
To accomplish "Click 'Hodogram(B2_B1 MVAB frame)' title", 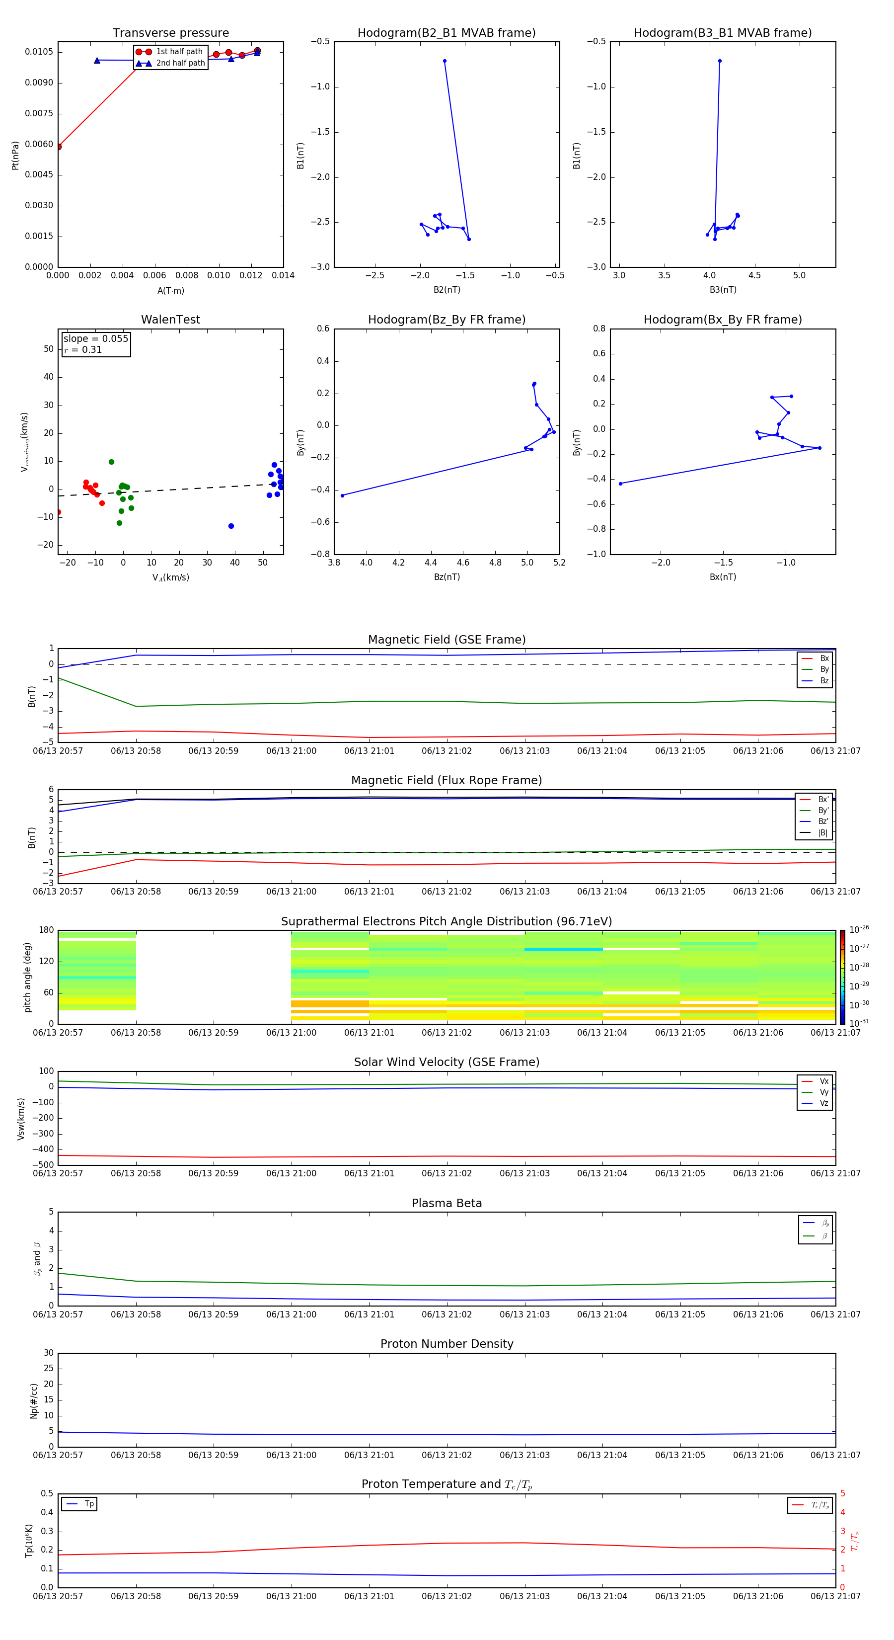I will tap(447, 33).
